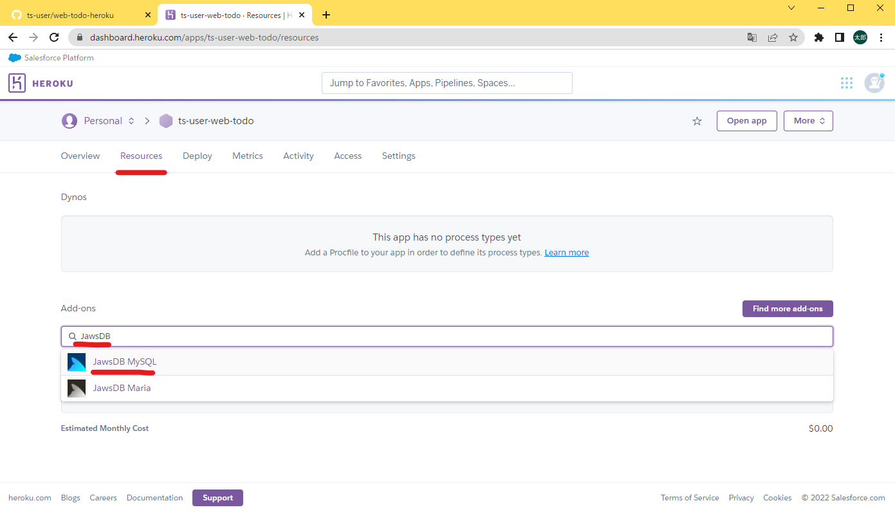Open the Terms of Service link

(690, 498)
